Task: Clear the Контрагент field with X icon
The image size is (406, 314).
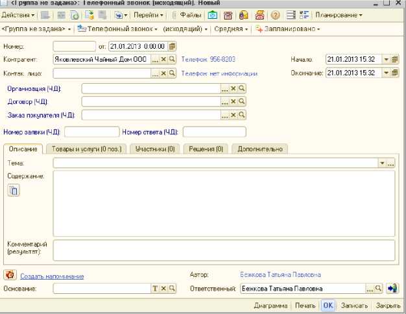Action: click(x=163, y=59)
